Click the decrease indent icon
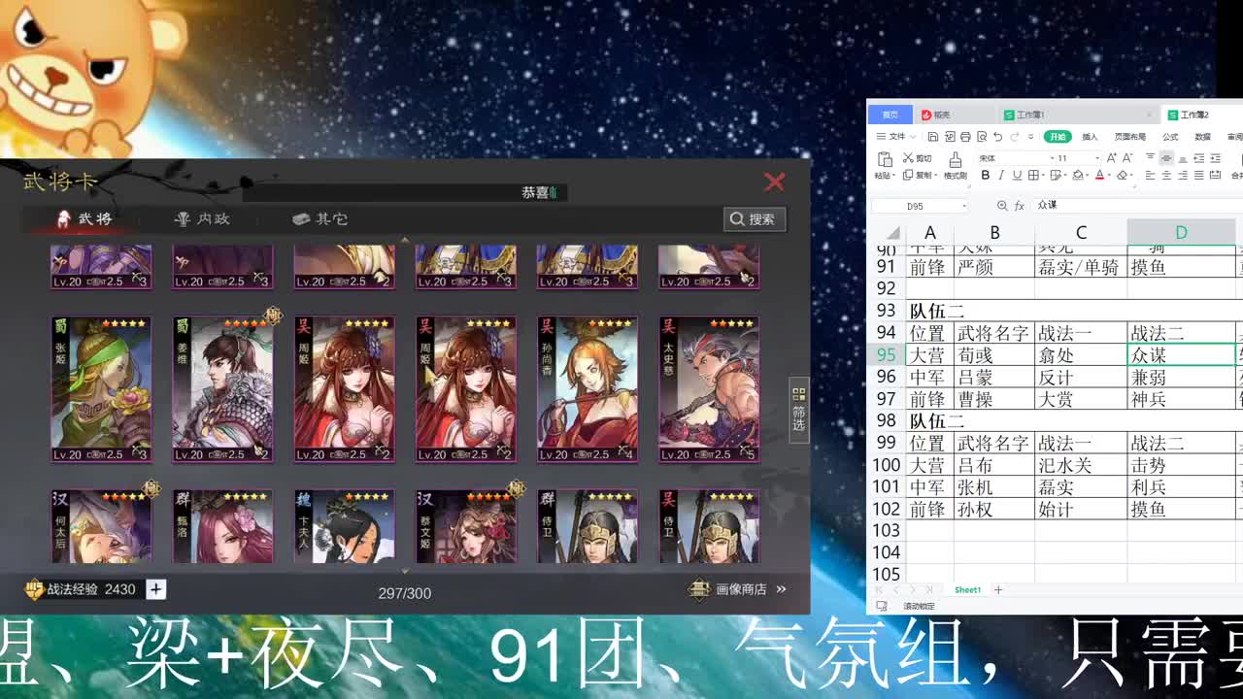This screenshot has width=1243, height=699. (x=1198, y=157)
